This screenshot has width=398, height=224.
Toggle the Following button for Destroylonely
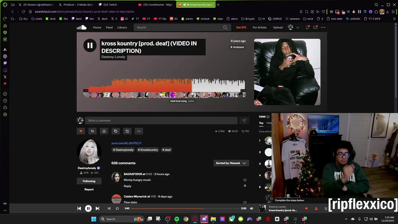89,181
